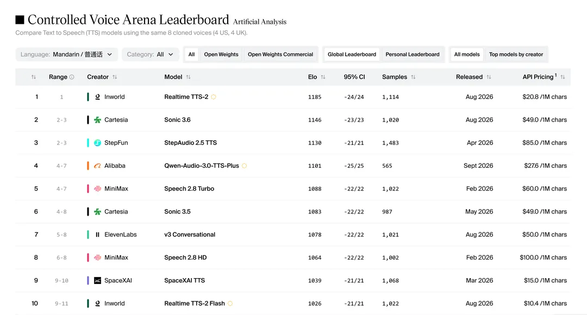Click the Alibaba logo icon
This screenshot has width=587, height=315.
[x=97, y=166]
